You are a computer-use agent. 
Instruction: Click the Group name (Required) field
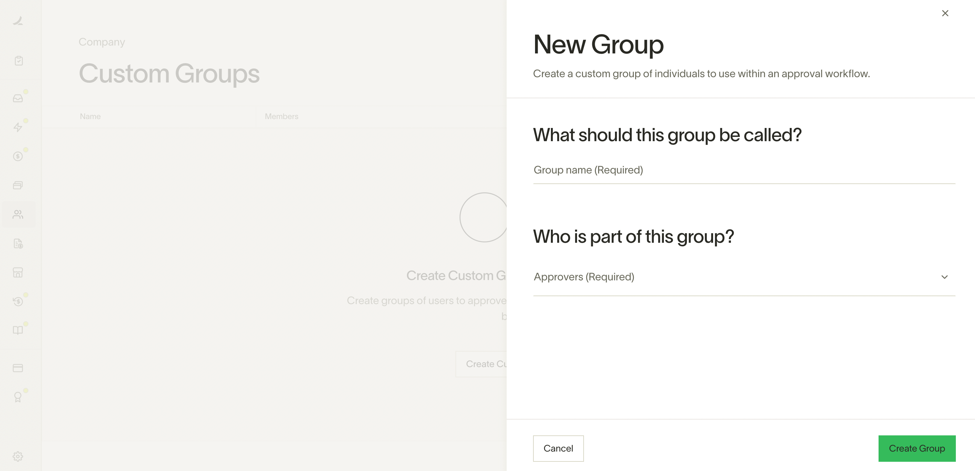pyautogui.click(x=744, y=170)
